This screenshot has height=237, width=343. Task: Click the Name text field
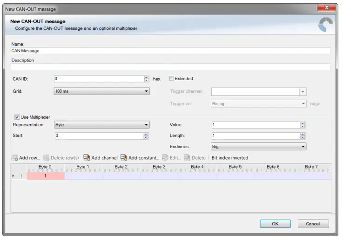tap(171, 51)
